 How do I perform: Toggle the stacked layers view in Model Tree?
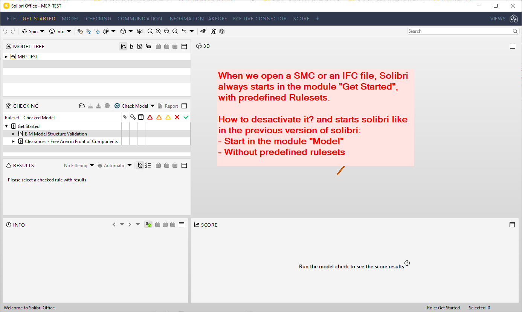pyautogui.click(x=140, y=47)
